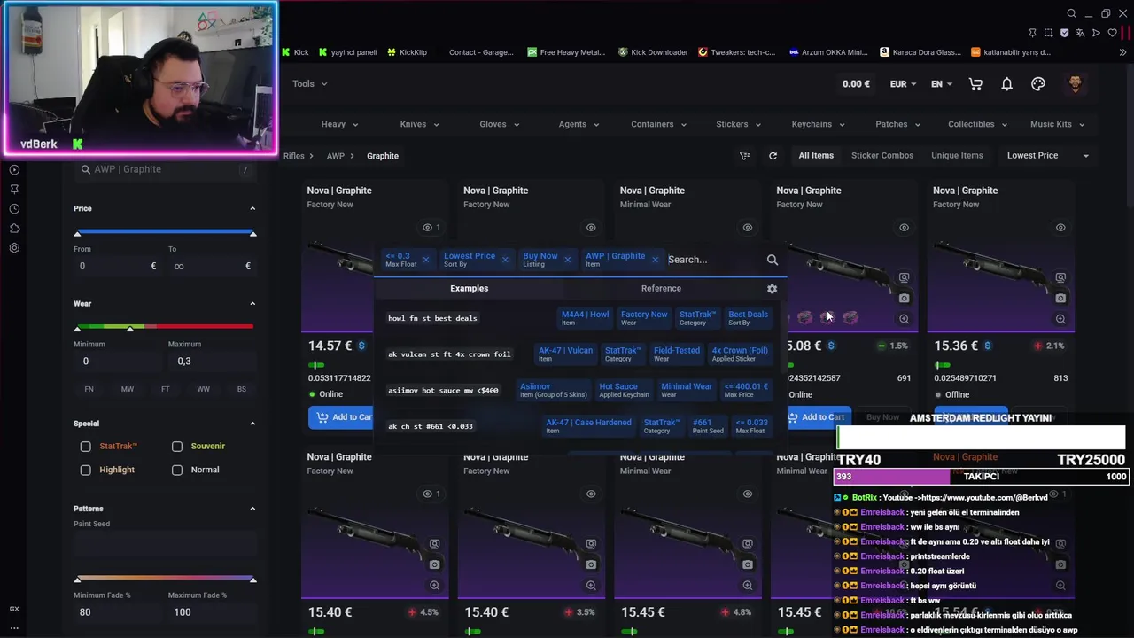Select the WW wear filter

[x=204, y=389]
